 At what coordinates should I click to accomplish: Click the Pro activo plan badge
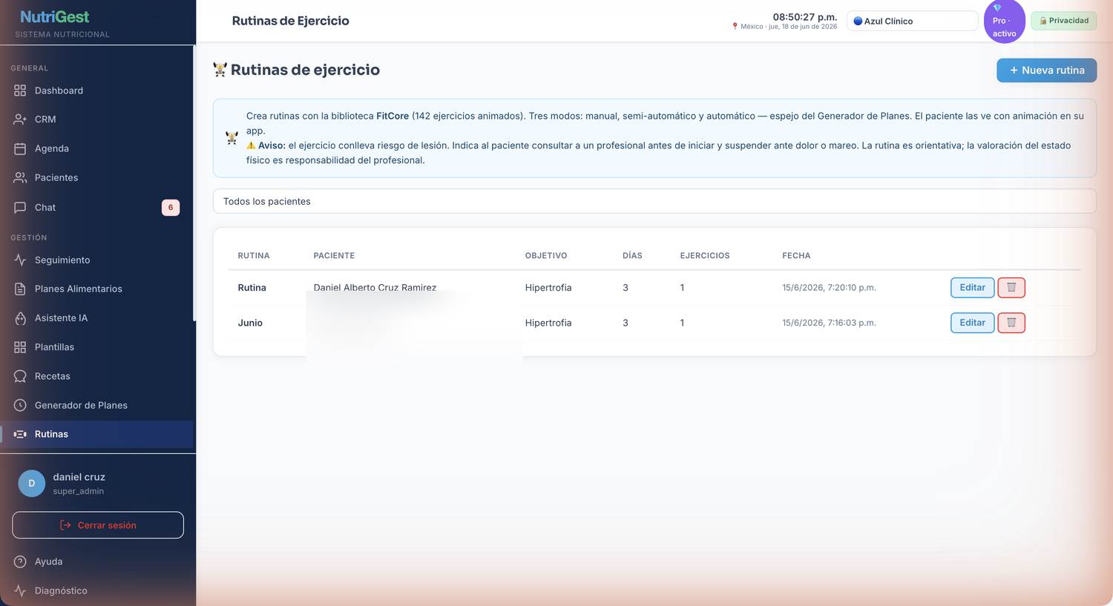click(1004, 22)
